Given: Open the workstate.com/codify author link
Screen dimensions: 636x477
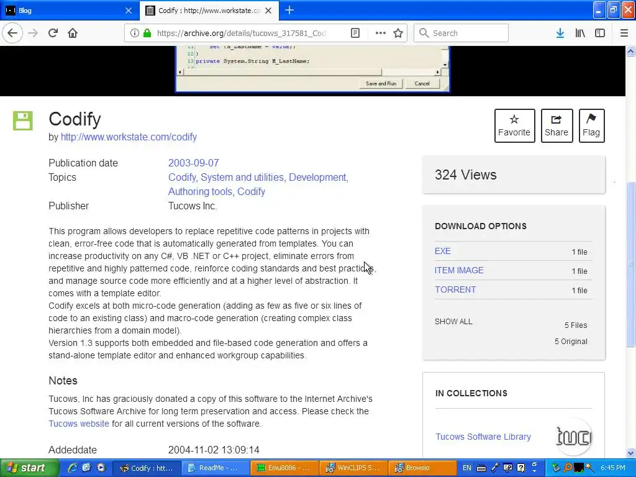Looking at the screenshot, I should point(129,137).
